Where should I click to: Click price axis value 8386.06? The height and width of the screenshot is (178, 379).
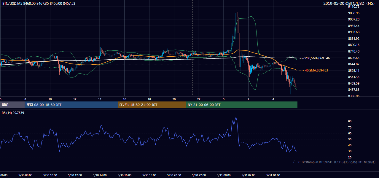pyautogui.click(x=353, y=96)
